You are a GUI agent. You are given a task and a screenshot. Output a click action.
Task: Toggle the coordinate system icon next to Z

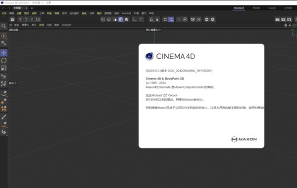[x=38, y=19]
